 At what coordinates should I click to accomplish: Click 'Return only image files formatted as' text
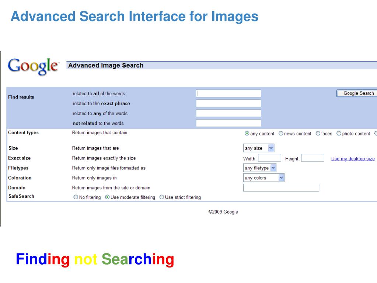[x=109, y=168]
